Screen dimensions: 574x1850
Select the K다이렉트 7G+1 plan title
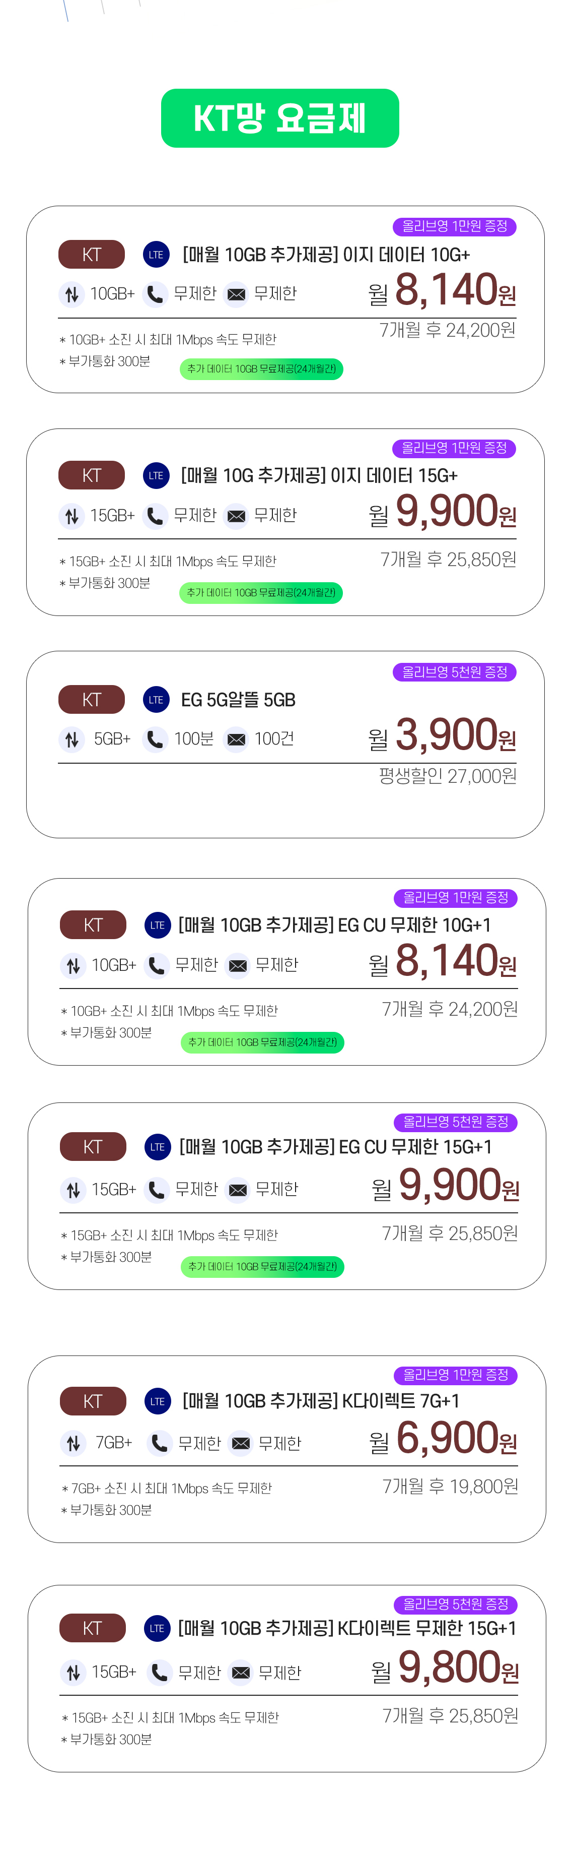click(x=321, y=1401)
